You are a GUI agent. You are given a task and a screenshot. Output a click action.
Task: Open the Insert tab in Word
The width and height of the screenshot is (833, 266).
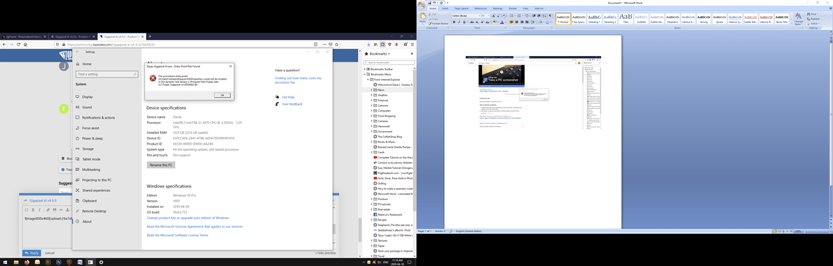tap(445, 8)
